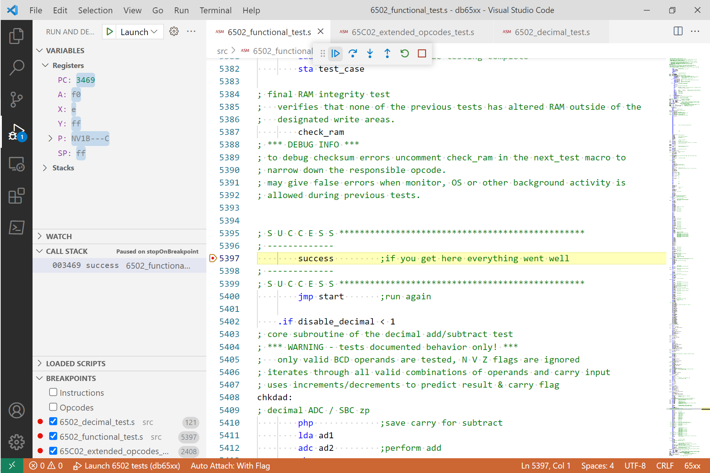710x473 pixels.
Task: Restart debugging with the restart icon
Action: tap(404, 54)
